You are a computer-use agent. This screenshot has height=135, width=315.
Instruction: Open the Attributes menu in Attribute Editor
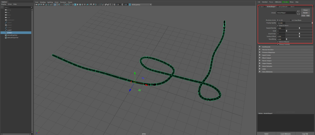[x=278, y=2]
